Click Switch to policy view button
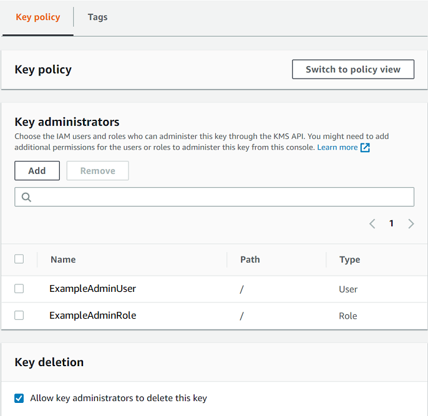The height and width of the screenshot is (416, 428). point(353,70)
